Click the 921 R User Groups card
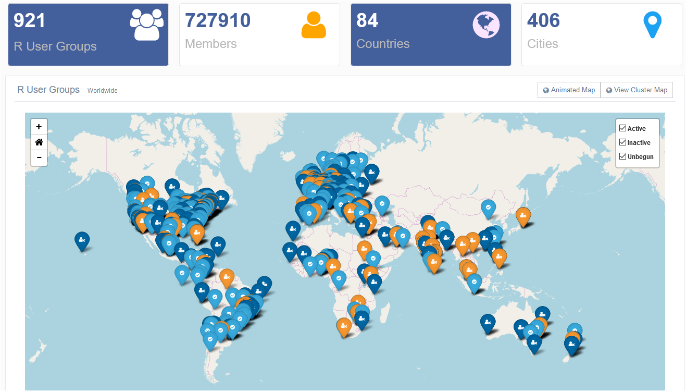 click(x=88, y=35)
